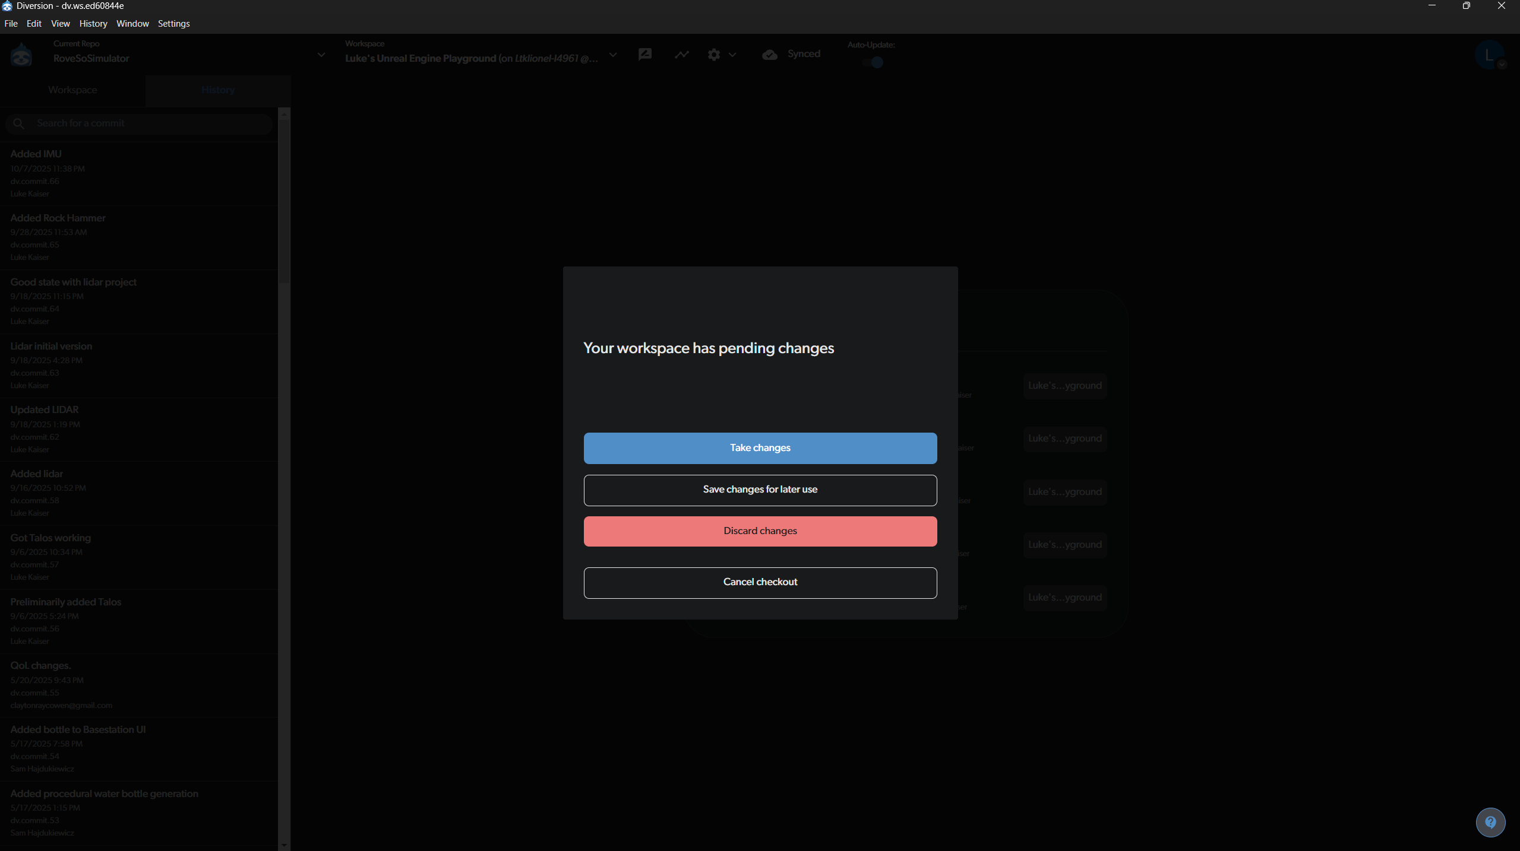Open the workspace selector dropdown arrow
The image size is (1520, 851).
click(613, 55)
